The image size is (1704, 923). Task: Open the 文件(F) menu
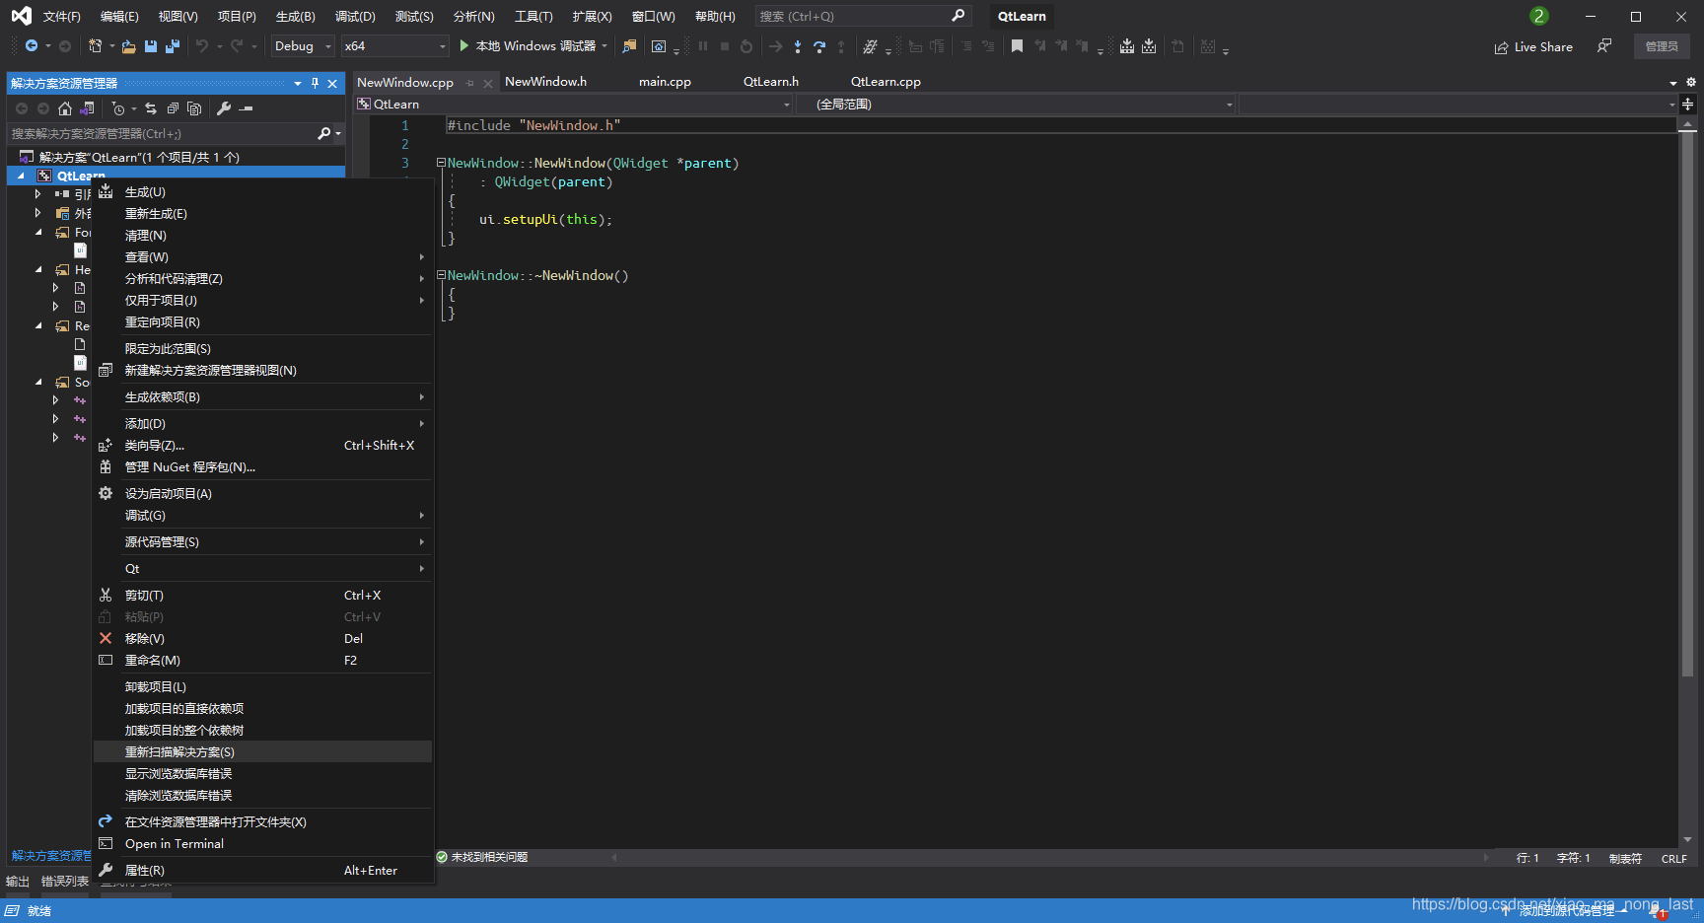coord(61,17)
